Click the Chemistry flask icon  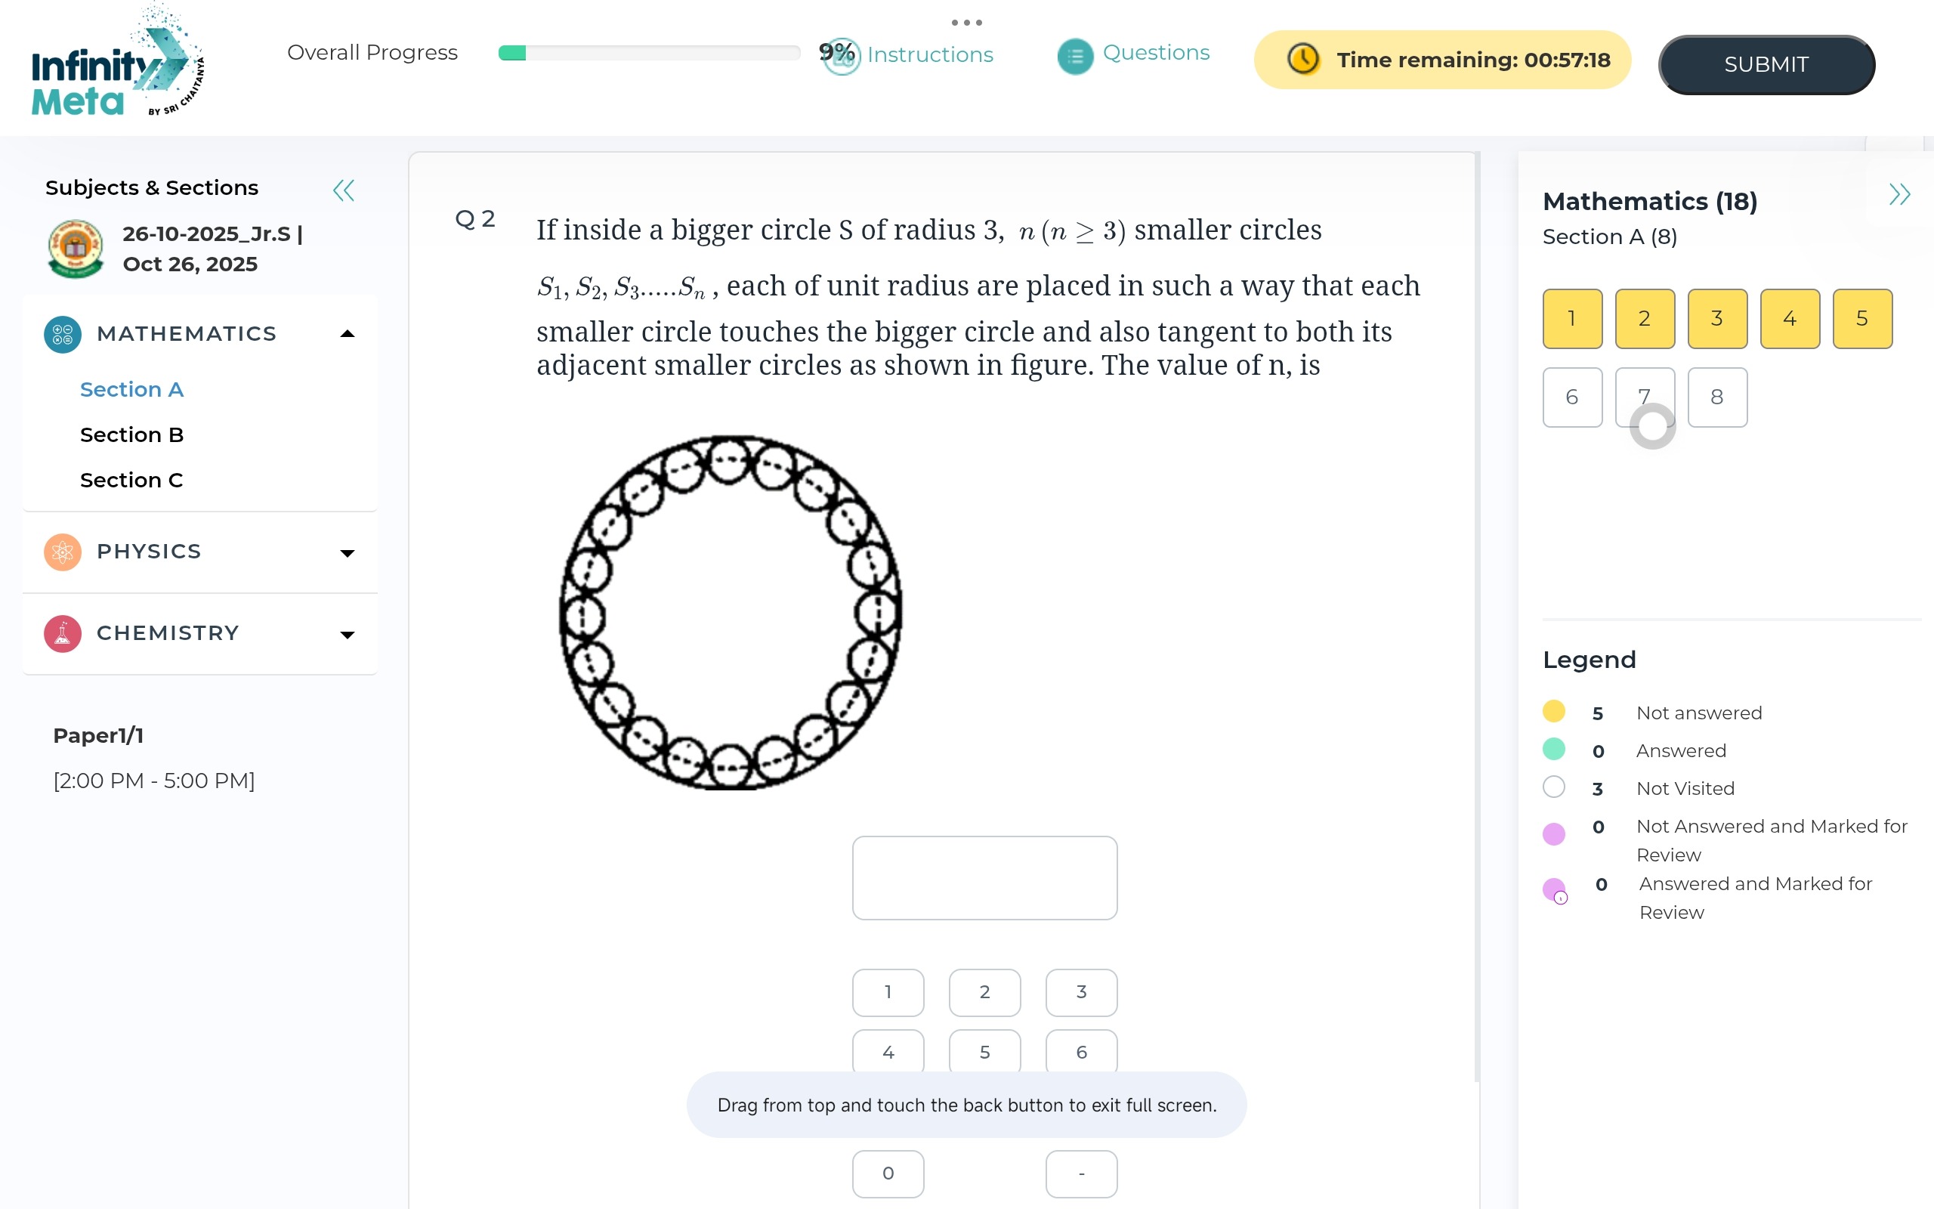coord(63,633)
